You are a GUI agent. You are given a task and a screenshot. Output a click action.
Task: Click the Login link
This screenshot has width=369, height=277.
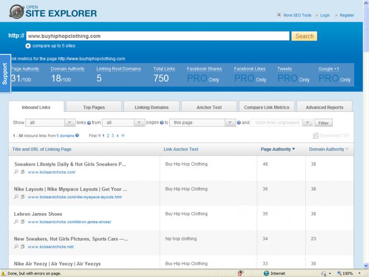point(325,15)
